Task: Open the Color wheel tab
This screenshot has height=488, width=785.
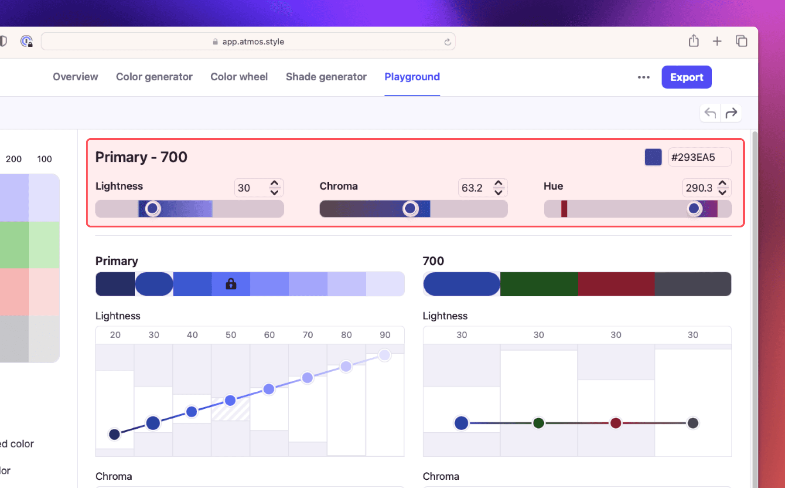Action: [239, 77]
